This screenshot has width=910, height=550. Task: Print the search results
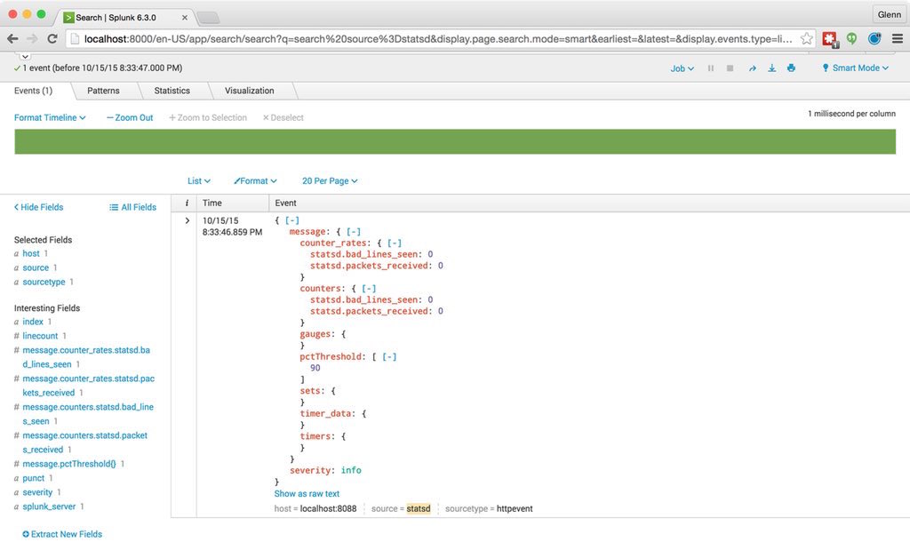791,68
